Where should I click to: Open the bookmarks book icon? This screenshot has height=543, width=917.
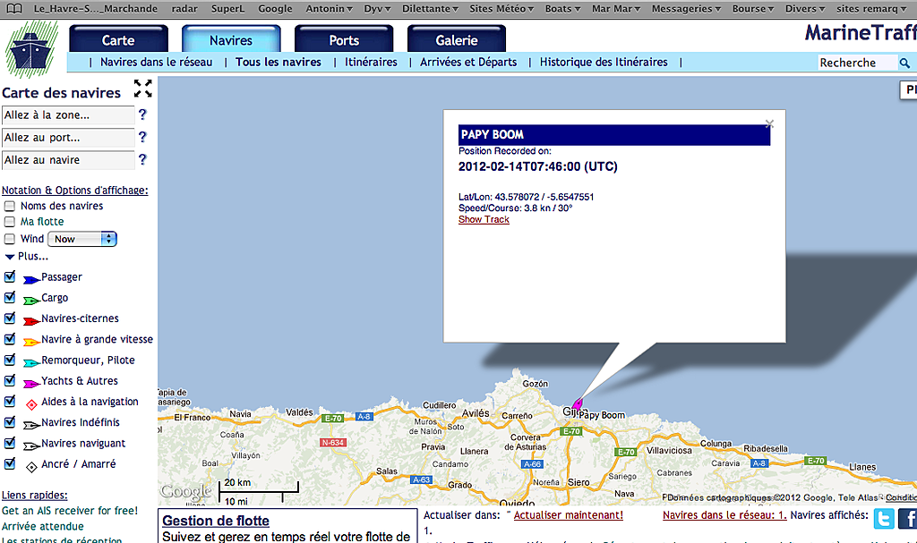[x=14, y=8]
